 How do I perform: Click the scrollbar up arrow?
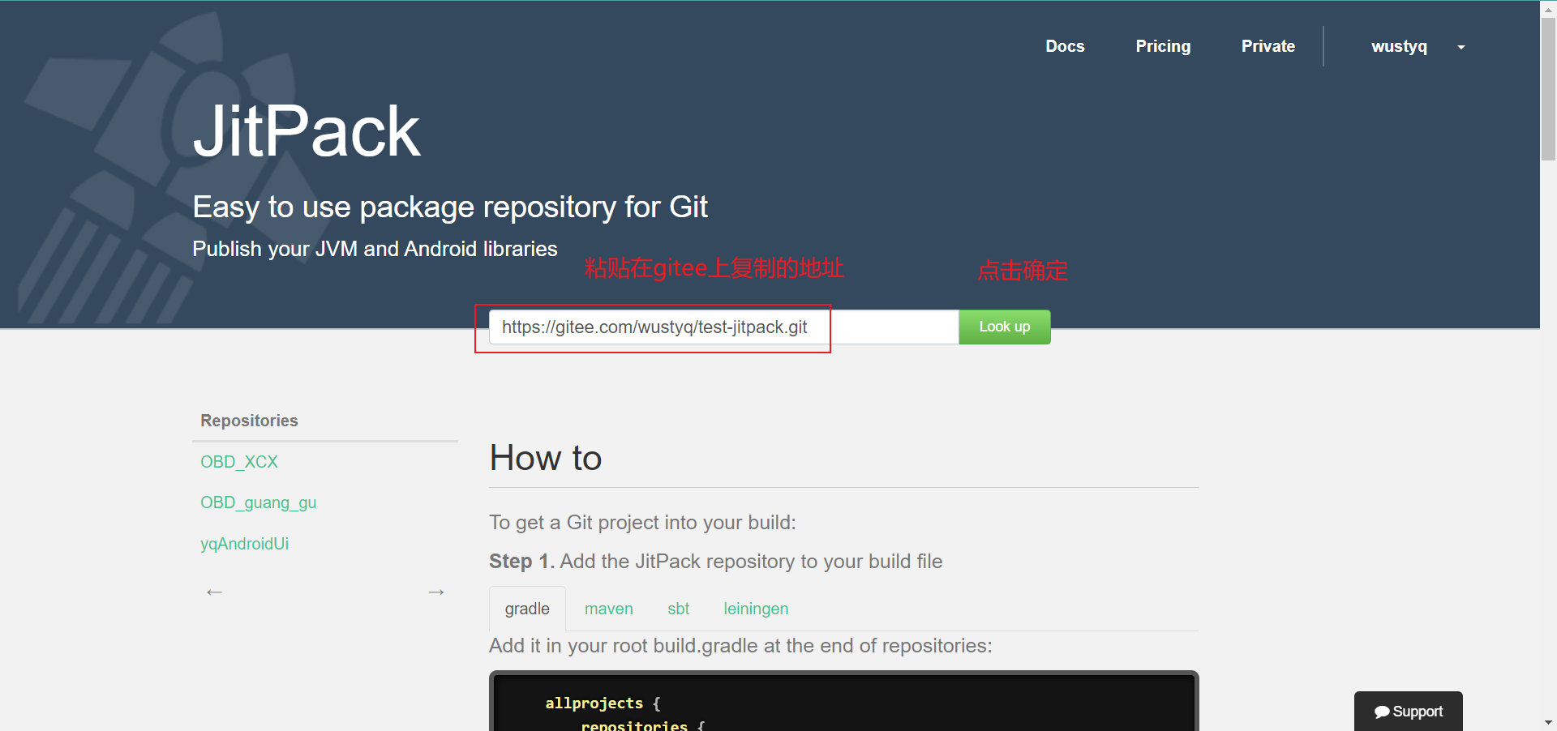[x=1548, y=8]
